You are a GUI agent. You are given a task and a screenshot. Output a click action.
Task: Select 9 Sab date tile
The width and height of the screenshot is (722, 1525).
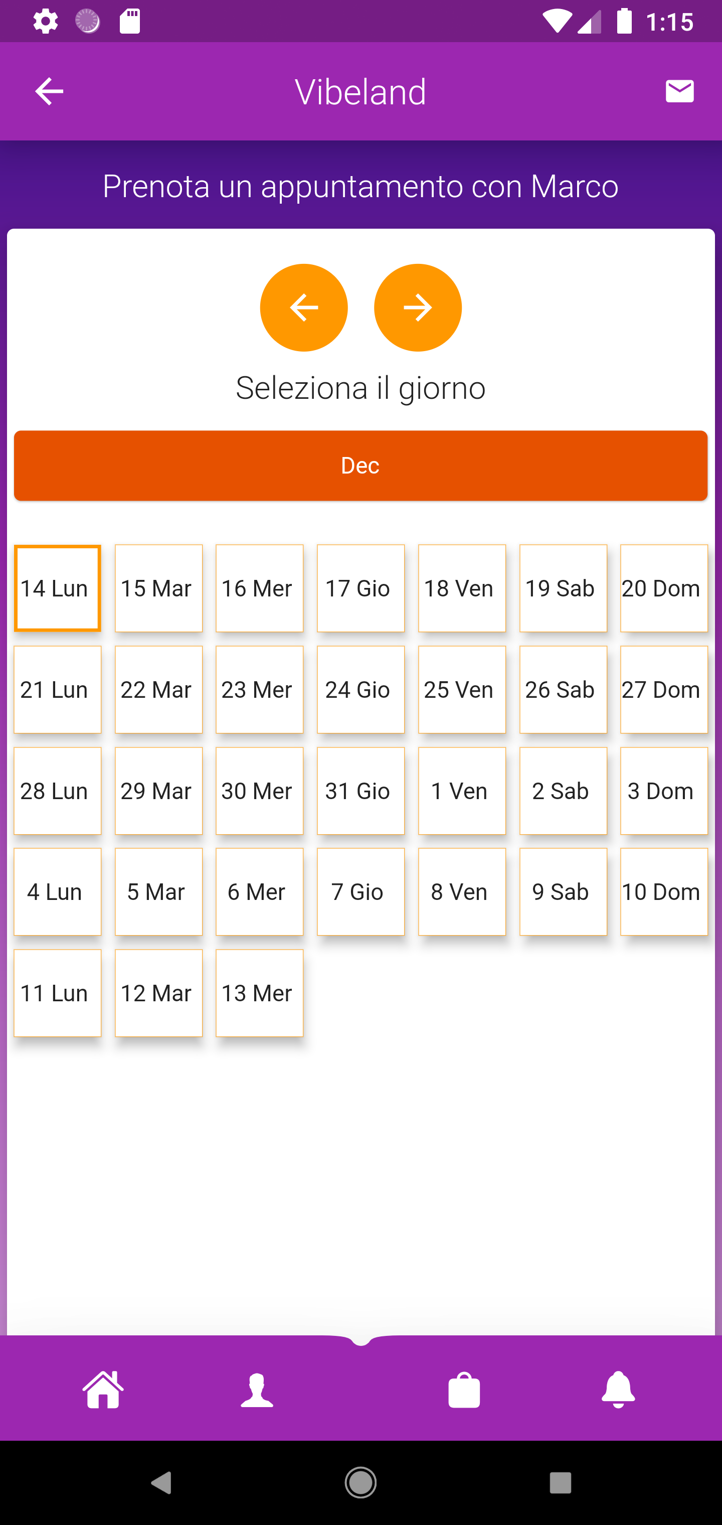coord(563,891)
